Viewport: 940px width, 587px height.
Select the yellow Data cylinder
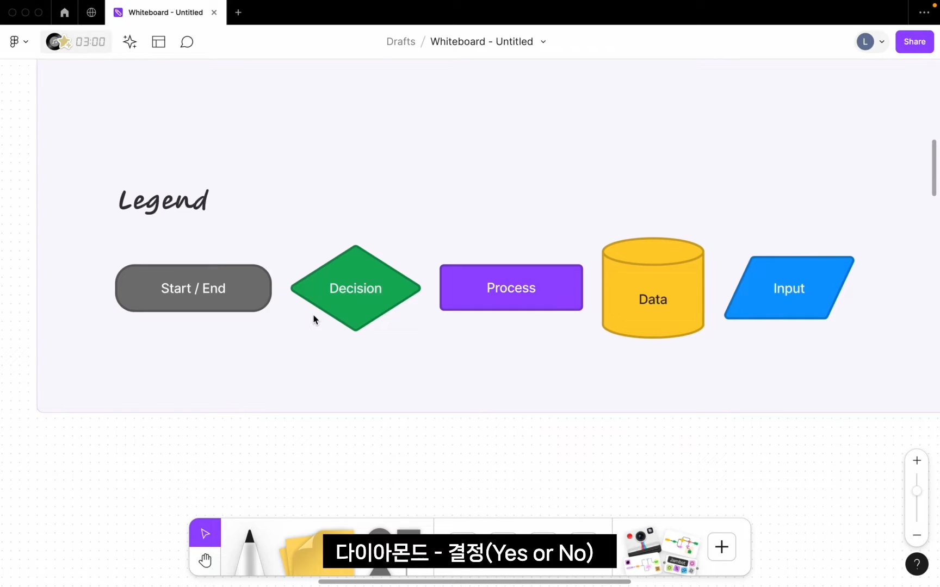coord(653,288)
